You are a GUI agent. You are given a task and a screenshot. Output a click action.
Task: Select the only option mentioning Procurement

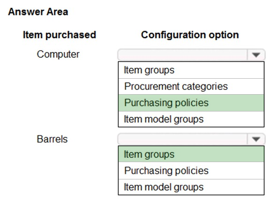tap(191, 87)
